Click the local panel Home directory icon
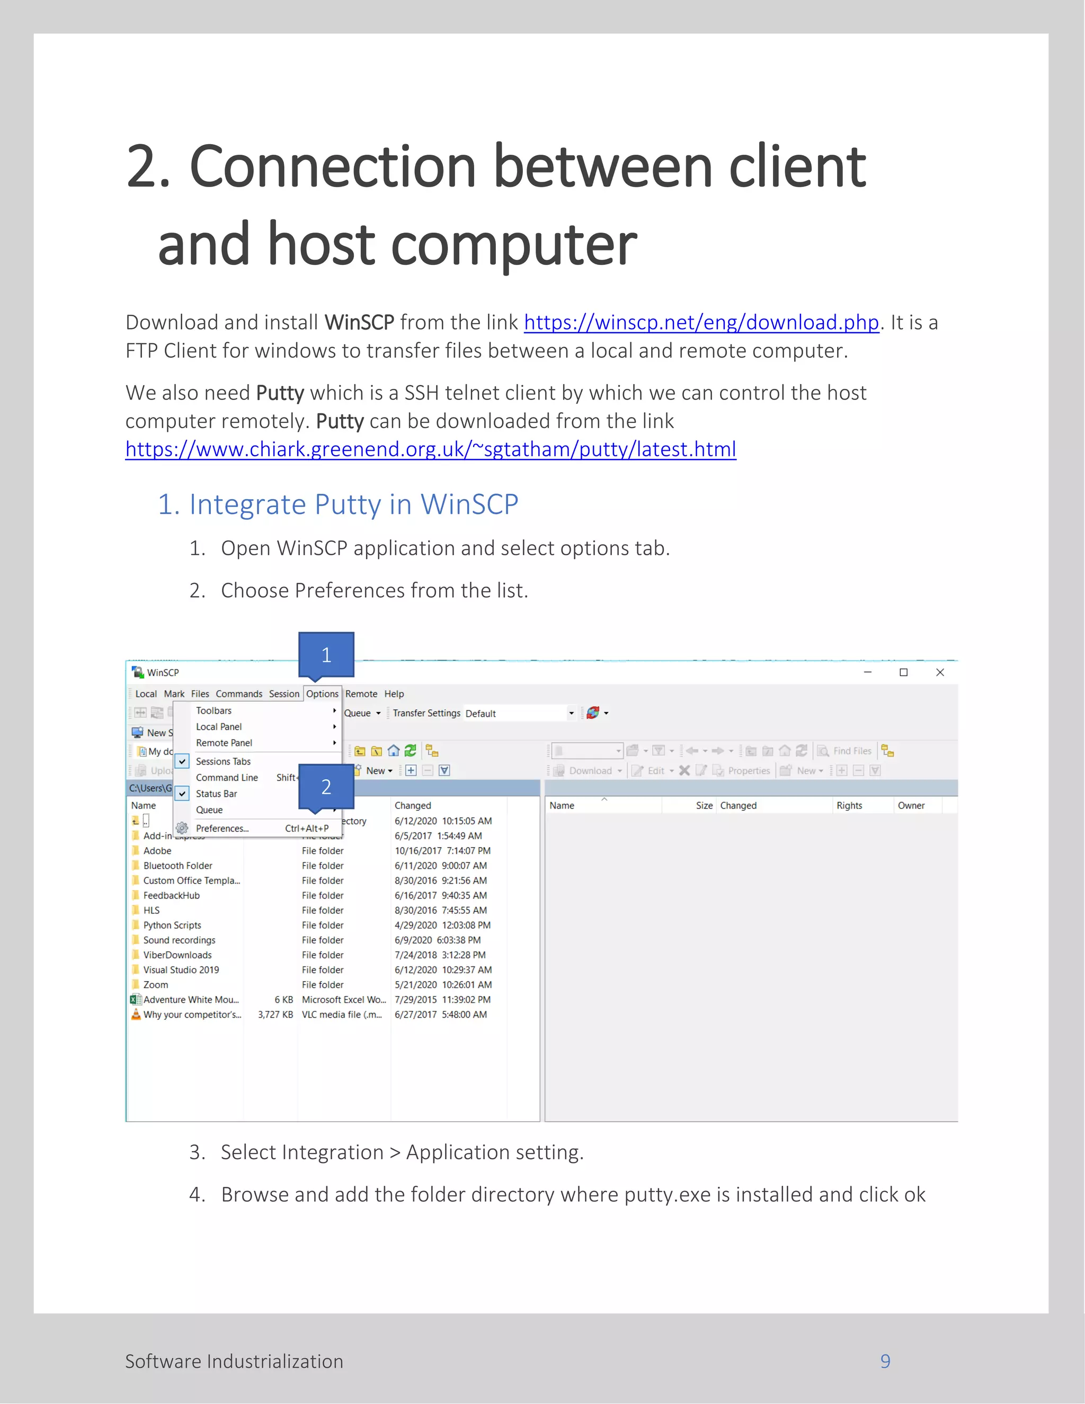Image resolution: width=1085 pixels, height=1404 pixels. [x=394, y=751]
